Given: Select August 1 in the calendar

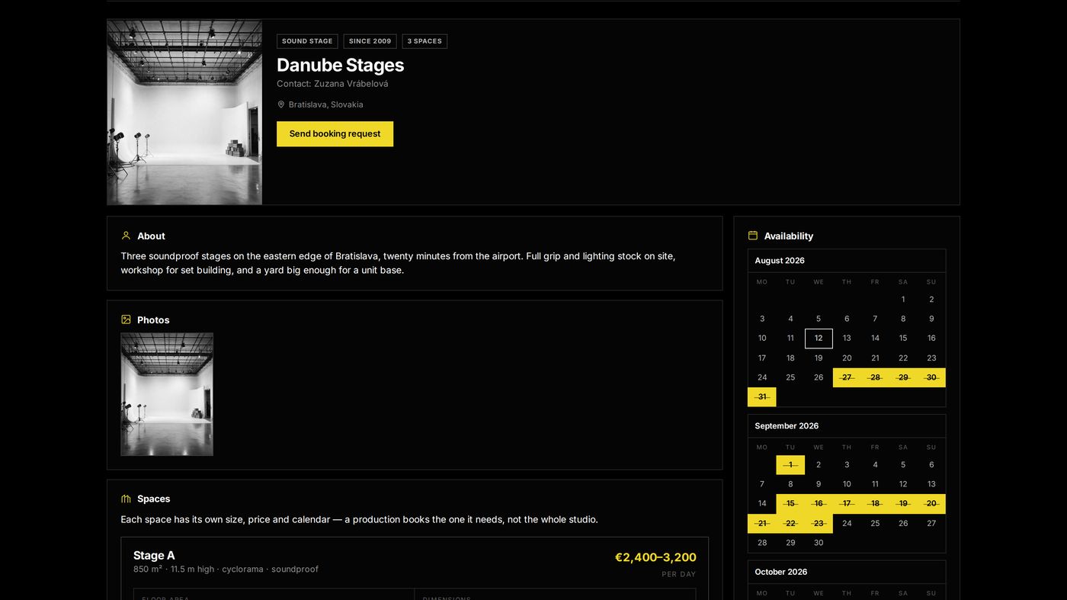Looking at the screenshot, I should click(x=903, y=300).
